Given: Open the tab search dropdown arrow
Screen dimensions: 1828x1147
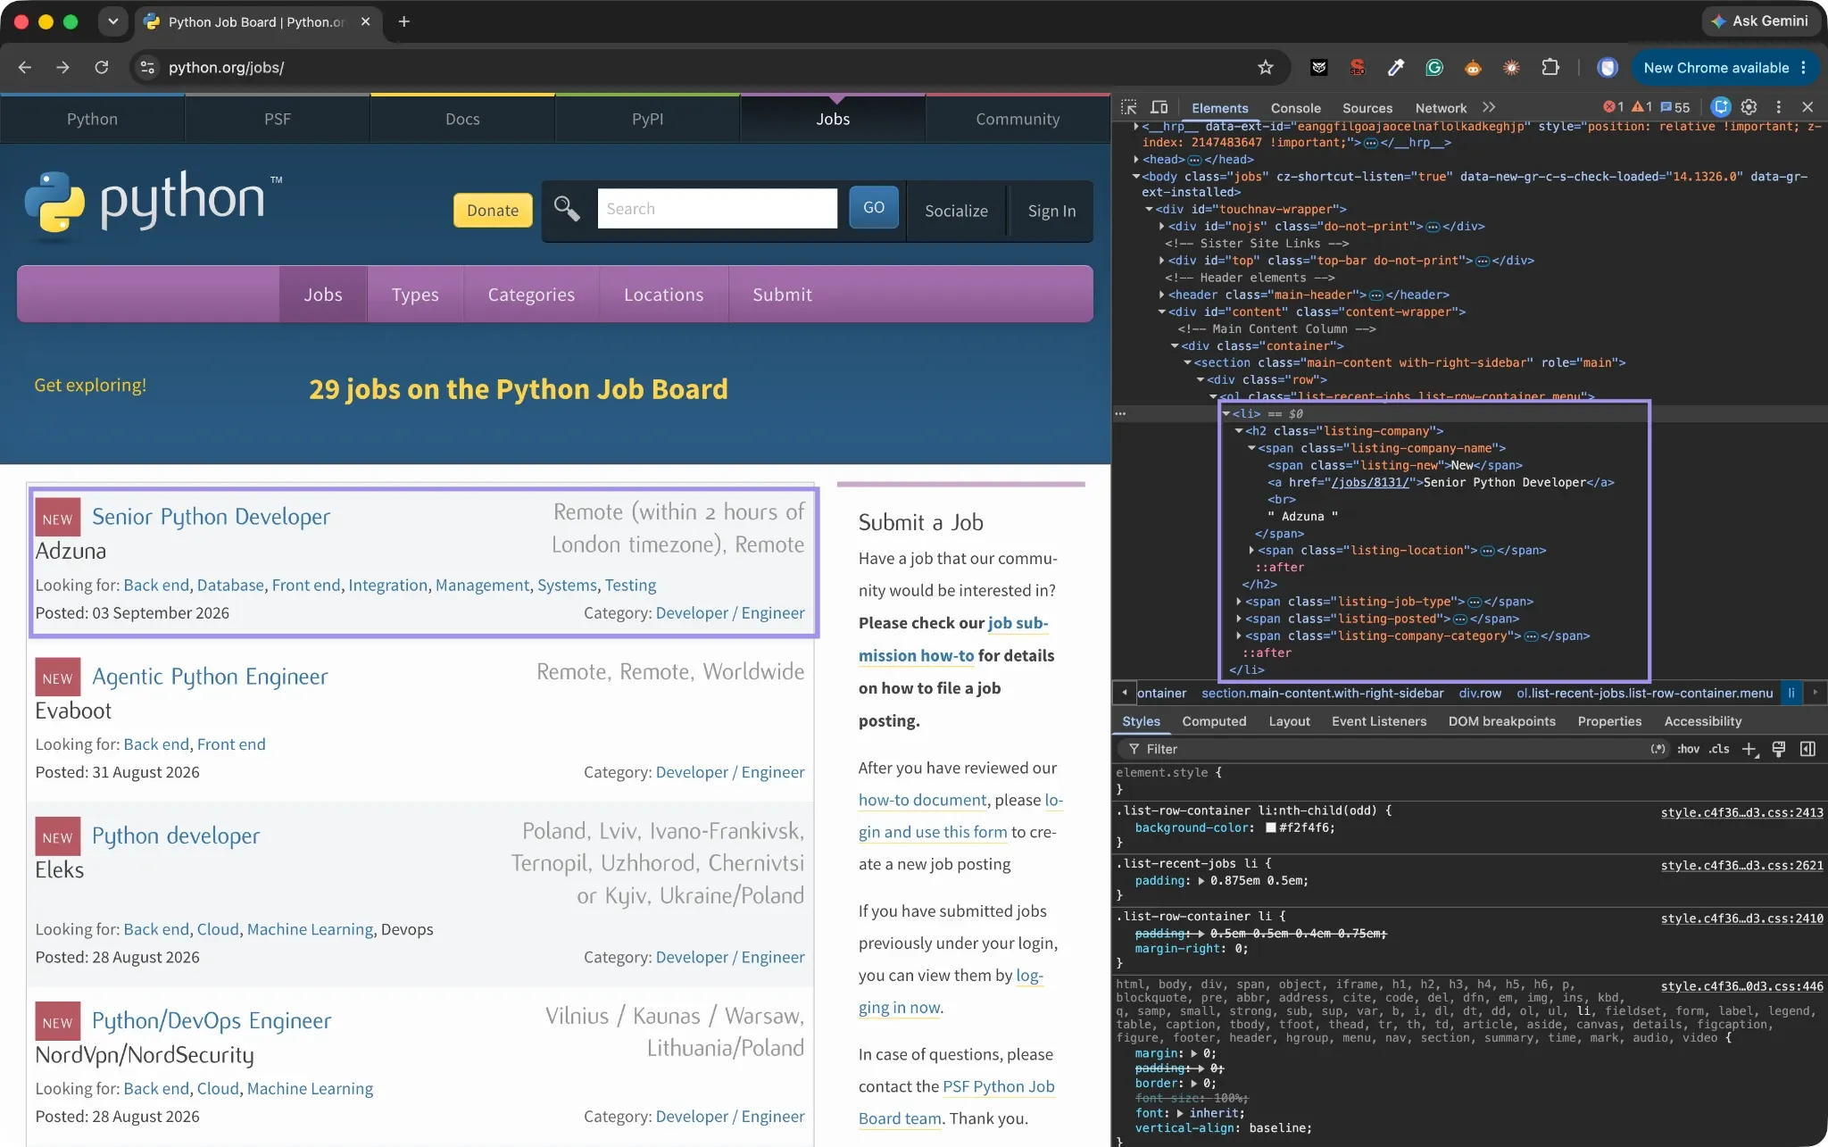Looking at the screenshot, I should 113,21.
